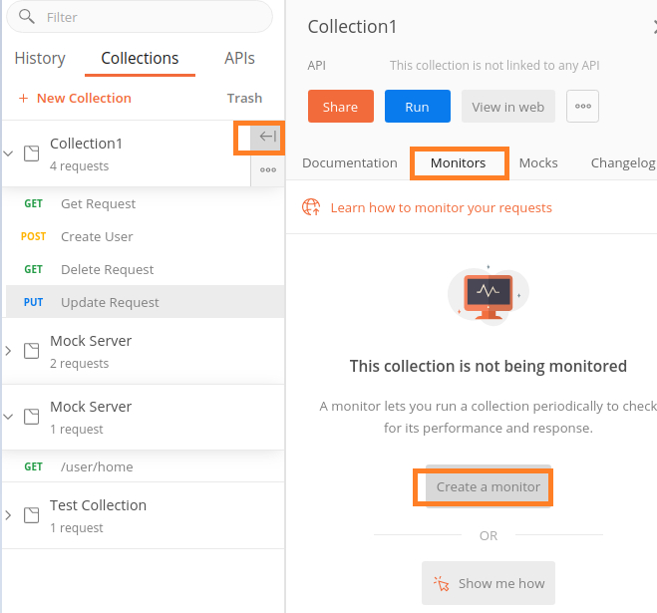Open Learn how to monitor your requests link
Viewport: 657px width, 613px height.
coord(441,207)
